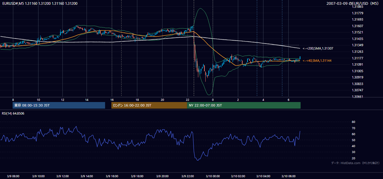
Task: Click RSI scale label 60
Action: tap(353, 134)
